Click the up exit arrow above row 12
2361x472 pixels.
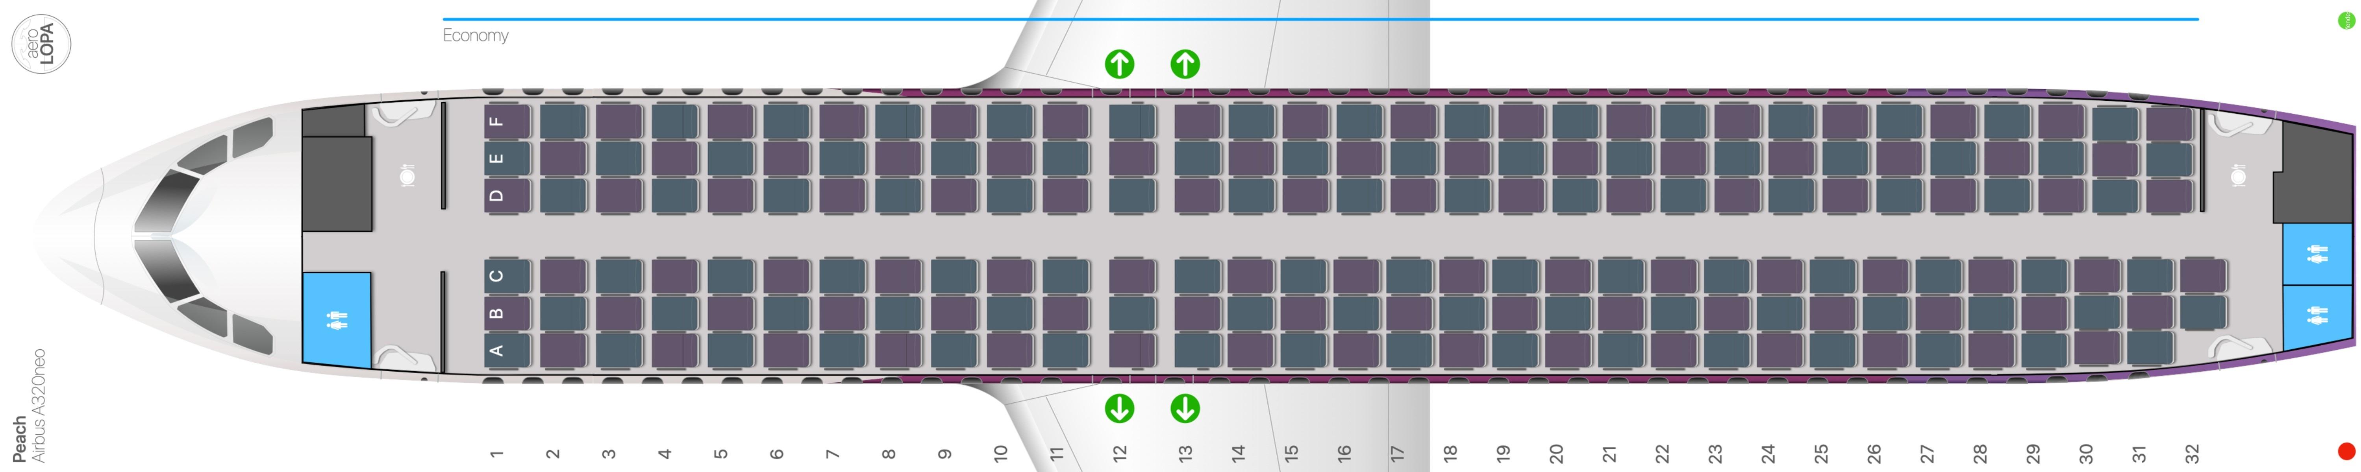coord(1119,64)
